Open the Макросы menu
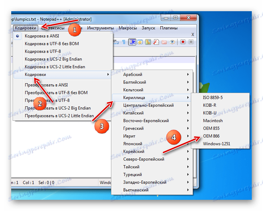 [127, 28]
